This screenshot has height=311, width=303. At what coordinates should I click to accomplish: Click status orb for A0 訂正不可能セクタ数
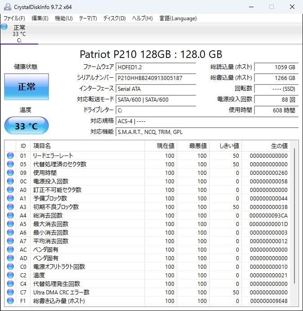coord(10,190)
